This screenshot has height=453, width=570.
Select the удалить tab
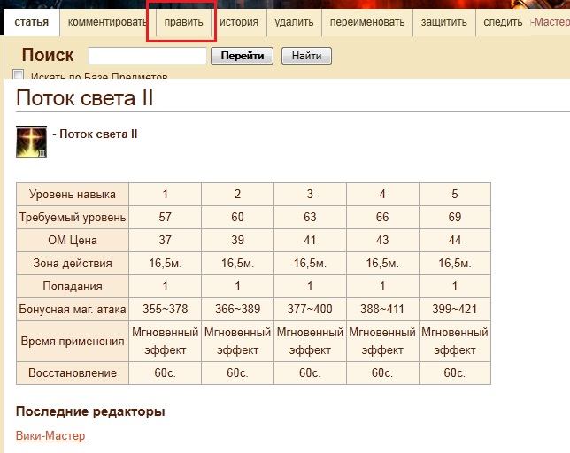(x=293, y=22)
